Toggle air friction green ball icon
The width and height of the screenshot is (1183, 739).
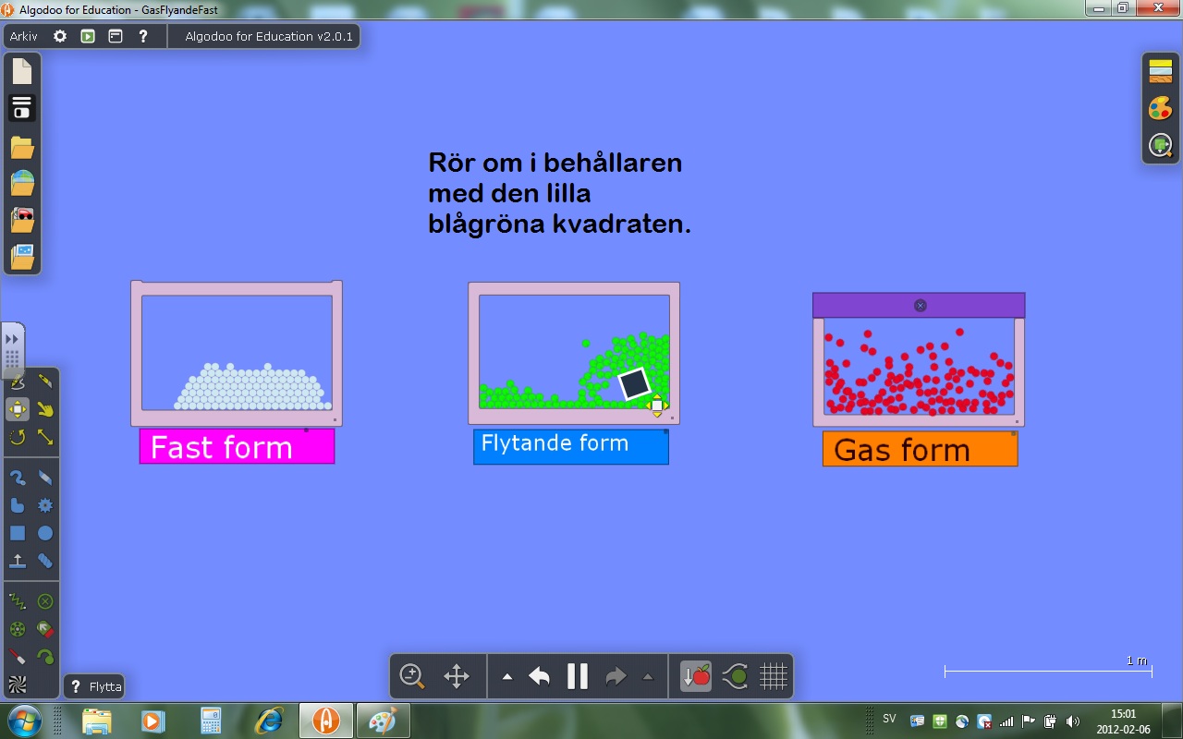pyautogui.click(x=735, y=676)
